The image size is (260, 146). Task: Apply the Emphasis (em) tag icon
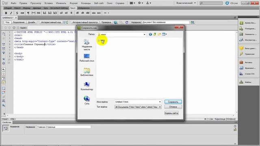point(22,13)
